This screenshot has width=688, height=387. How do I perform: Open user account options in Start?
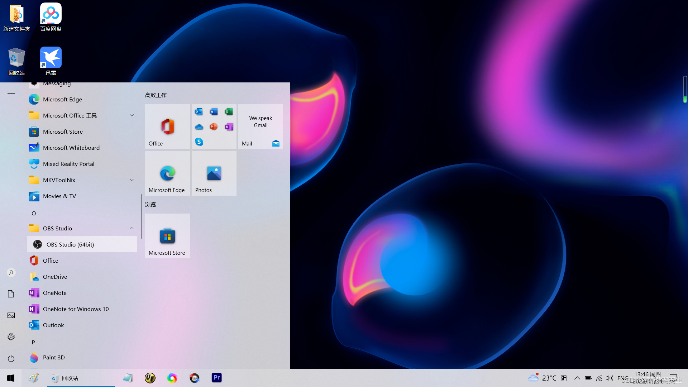(x=11, y=273)
